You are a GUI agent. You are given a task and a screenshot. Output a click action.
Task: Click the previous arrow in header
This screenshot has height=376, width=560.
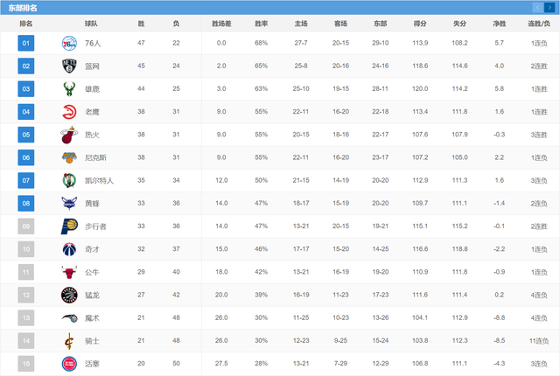pyautogui.click(x=537, y=8)
